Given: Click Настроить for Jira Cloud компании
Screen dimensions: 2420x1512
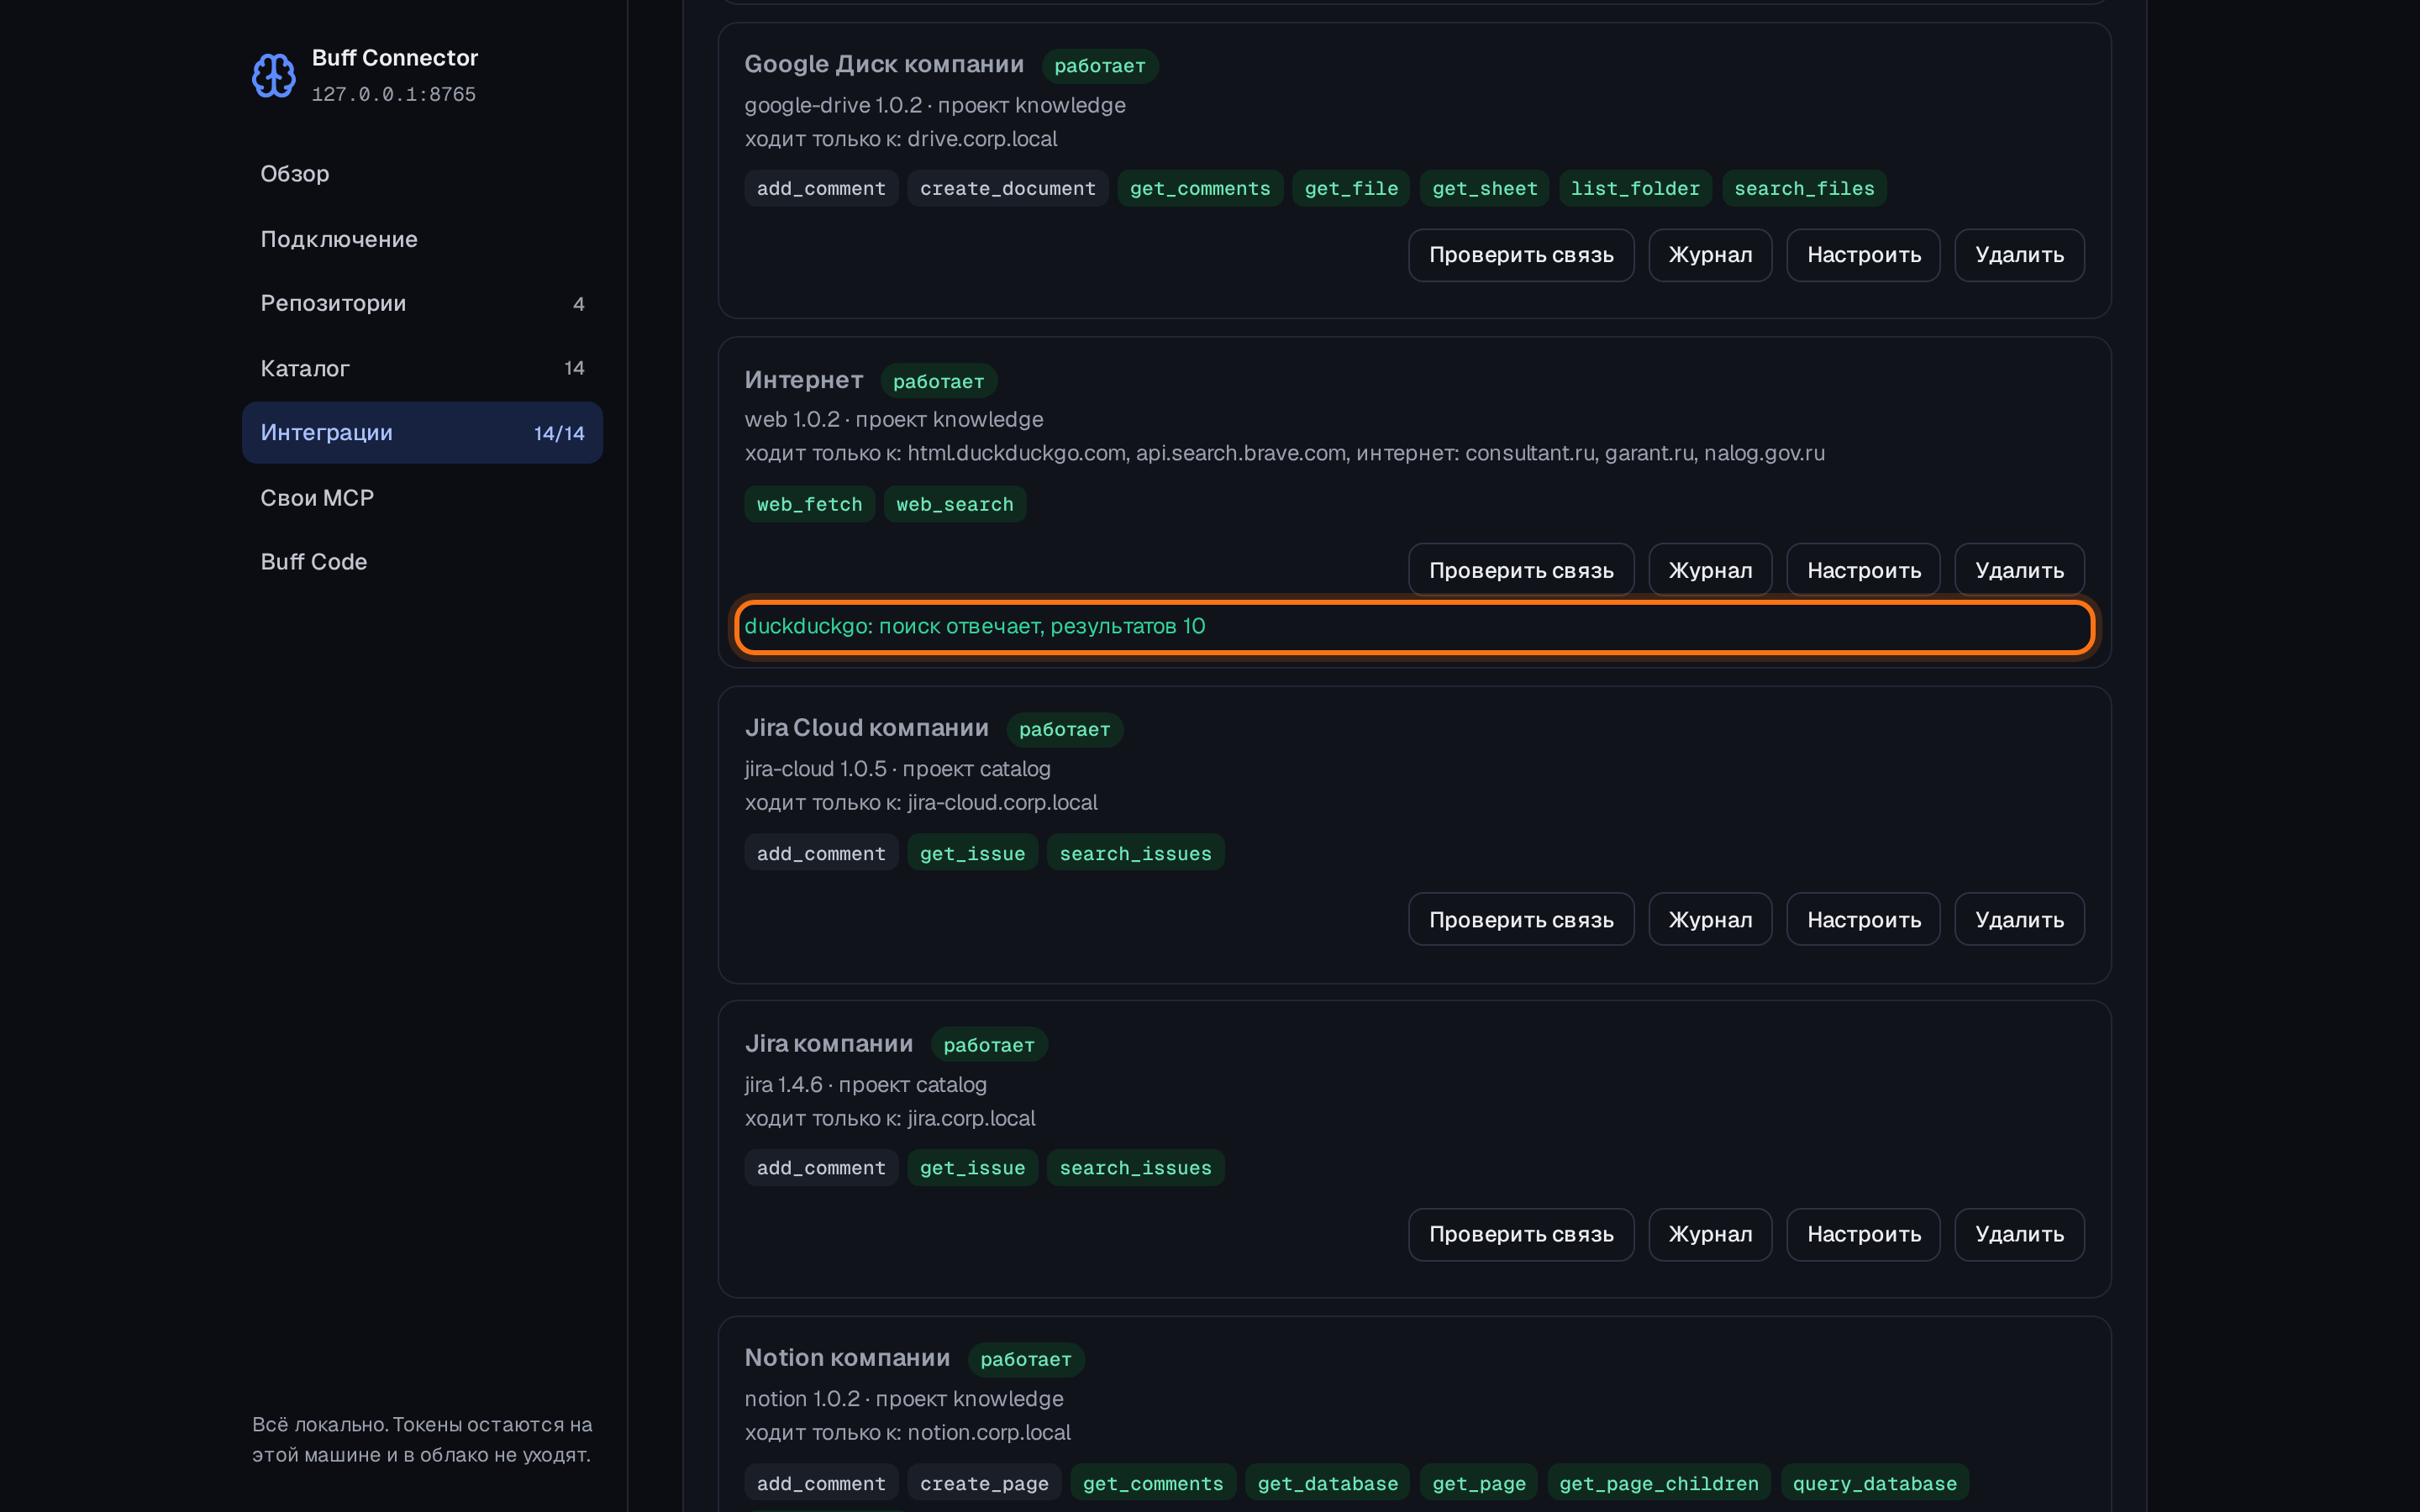Looking at the screenshot, I should click(1863, 919).
